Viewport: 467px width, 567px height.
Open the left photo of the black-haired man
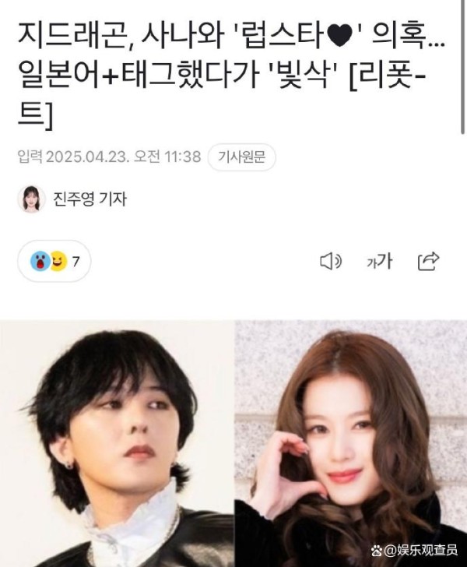point(117,443)
